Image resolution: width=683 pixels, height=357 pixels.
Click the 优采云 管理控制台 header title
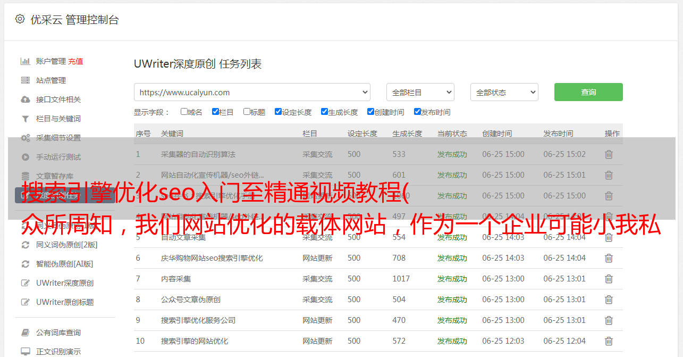(74, 20)
